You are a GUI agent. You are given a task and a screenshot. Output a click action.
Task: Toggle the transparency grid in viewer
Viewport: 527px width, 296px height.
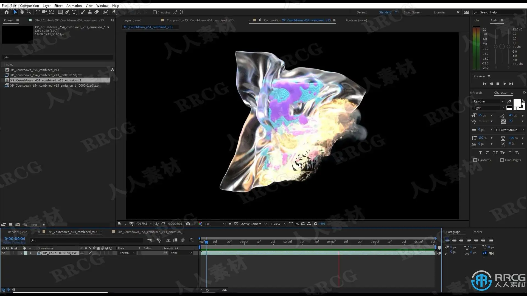click(236, 224)
